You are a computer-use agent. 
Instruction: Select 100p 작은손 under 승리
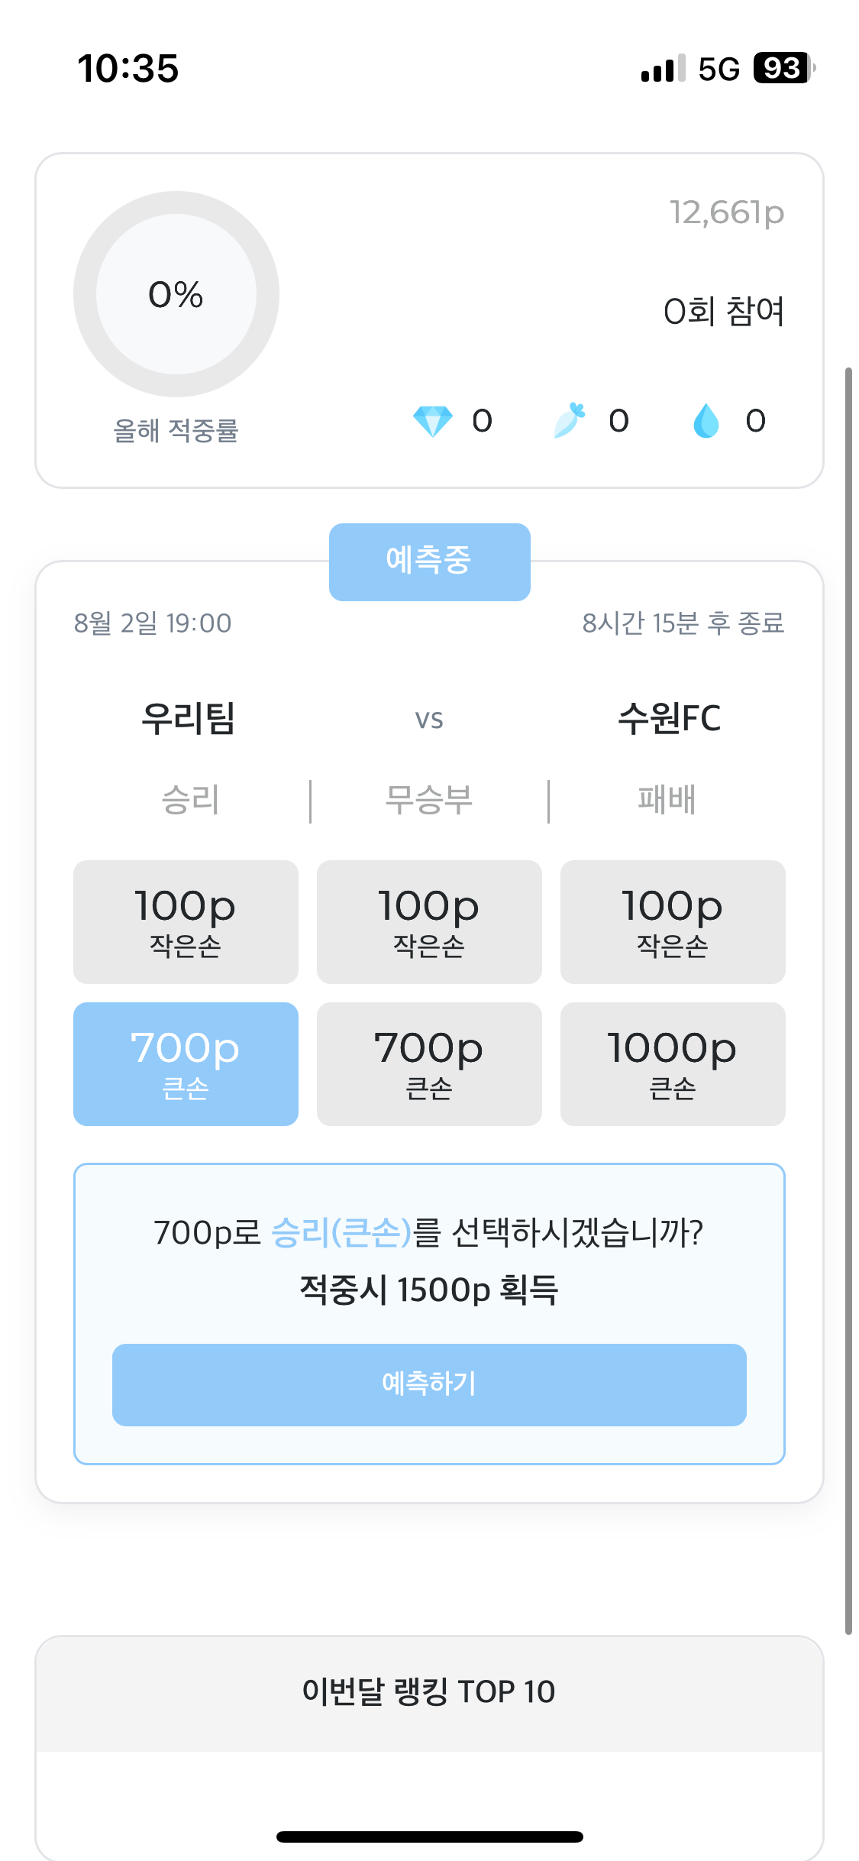pos(186,922)
